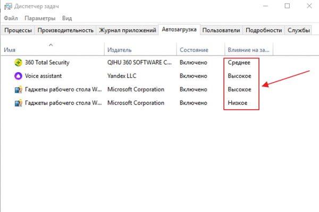Viewport: 319px width, 212px height.
Task: Go to the Пользователи tab
Action: 221,30
